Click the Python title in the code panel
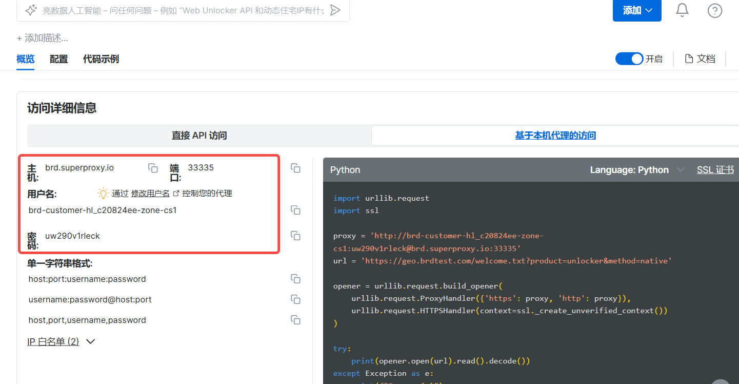The width and height of the screenshot is (739, 384). (345, 170)
